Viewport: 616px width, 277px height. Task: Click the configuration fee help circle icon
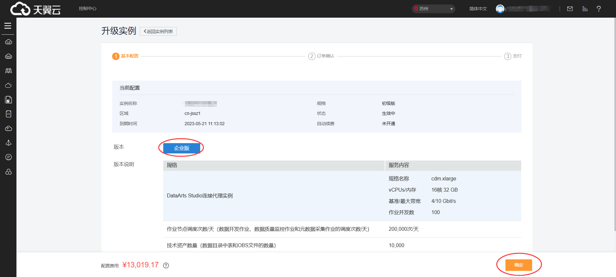(x=166, y=265)
